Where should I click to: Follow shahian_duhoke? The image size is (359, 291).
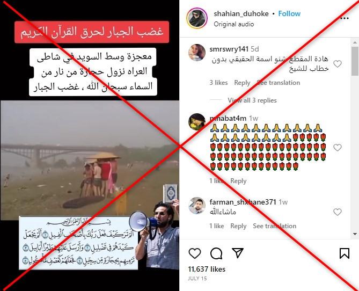(x=289, y=13)
